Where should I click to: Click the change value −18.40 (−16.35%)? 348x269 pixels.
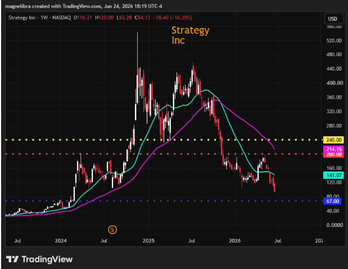click(x=173, y=18)
